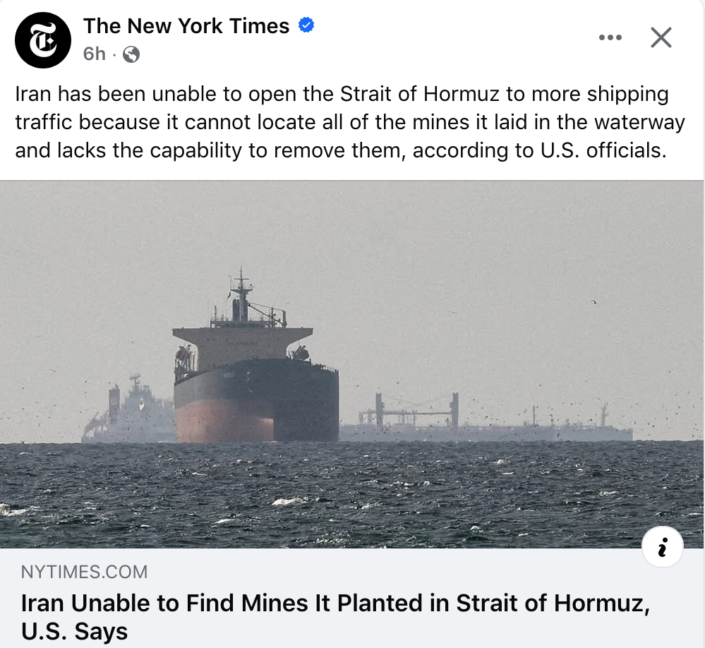This screenshot has width=705, height=648.
Task: Click the blue verified badge
Action: point(306,26)
